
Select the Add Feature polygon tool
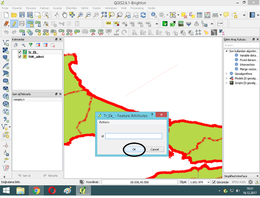(30, 24)
